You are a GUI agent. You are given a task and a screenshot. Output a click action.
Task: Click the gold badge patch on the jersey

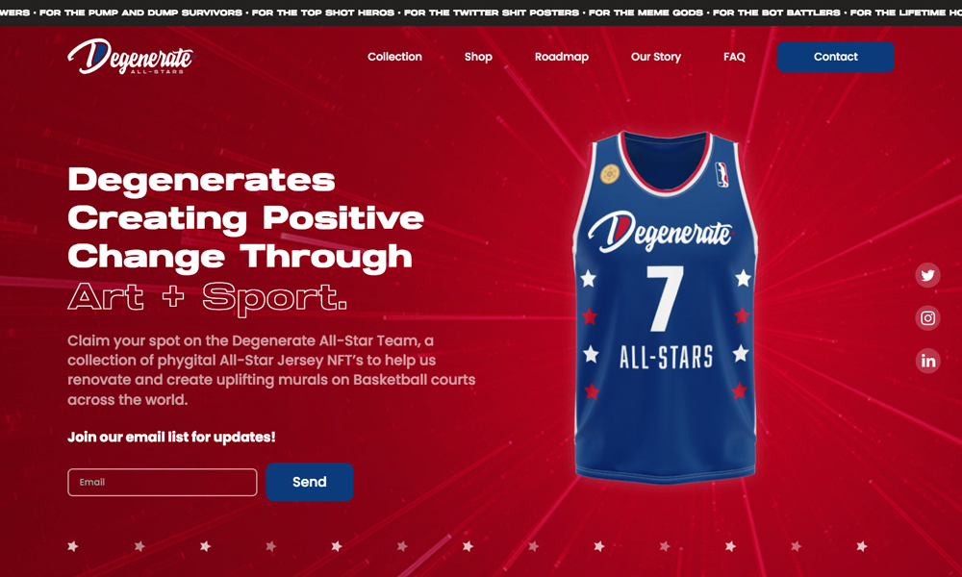pos(609,173)
